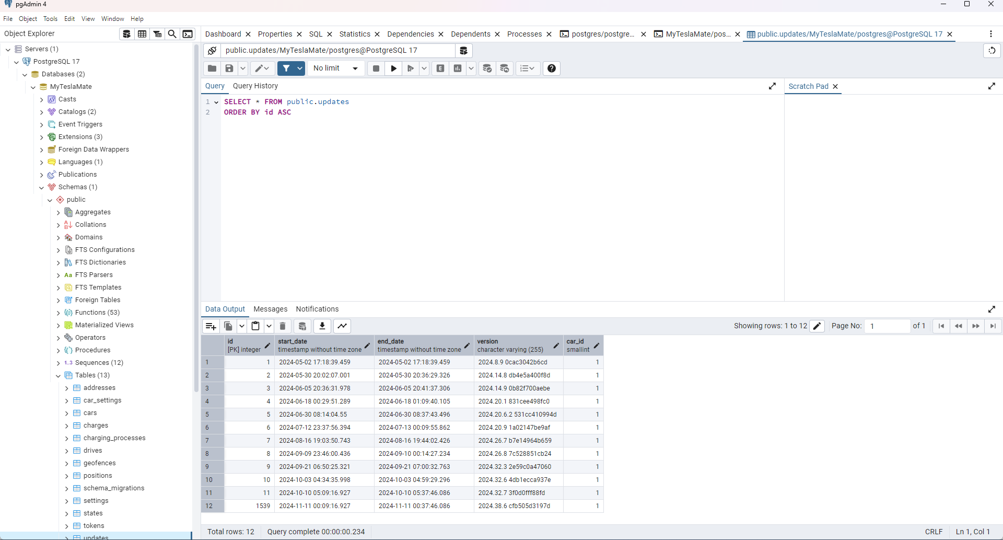Click the Edit pencil toolbar button
The width and height of the screenshot is (1003, 540).
[262, 68]
